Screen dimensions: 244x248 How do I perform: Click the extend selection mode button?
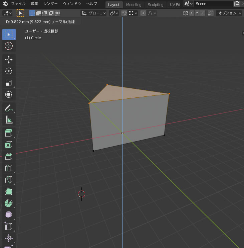(x=38, y=13)
